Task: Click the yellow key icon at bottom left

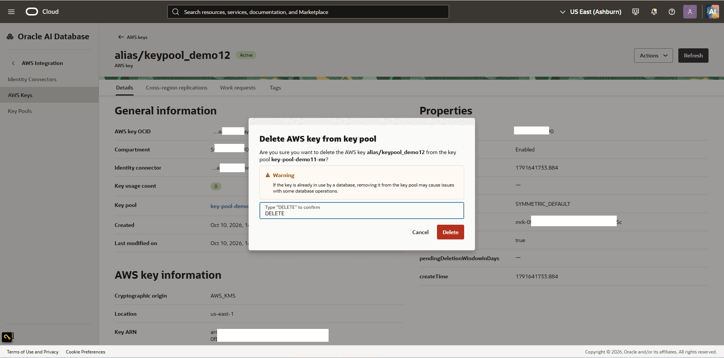Action: pos(7,337)
